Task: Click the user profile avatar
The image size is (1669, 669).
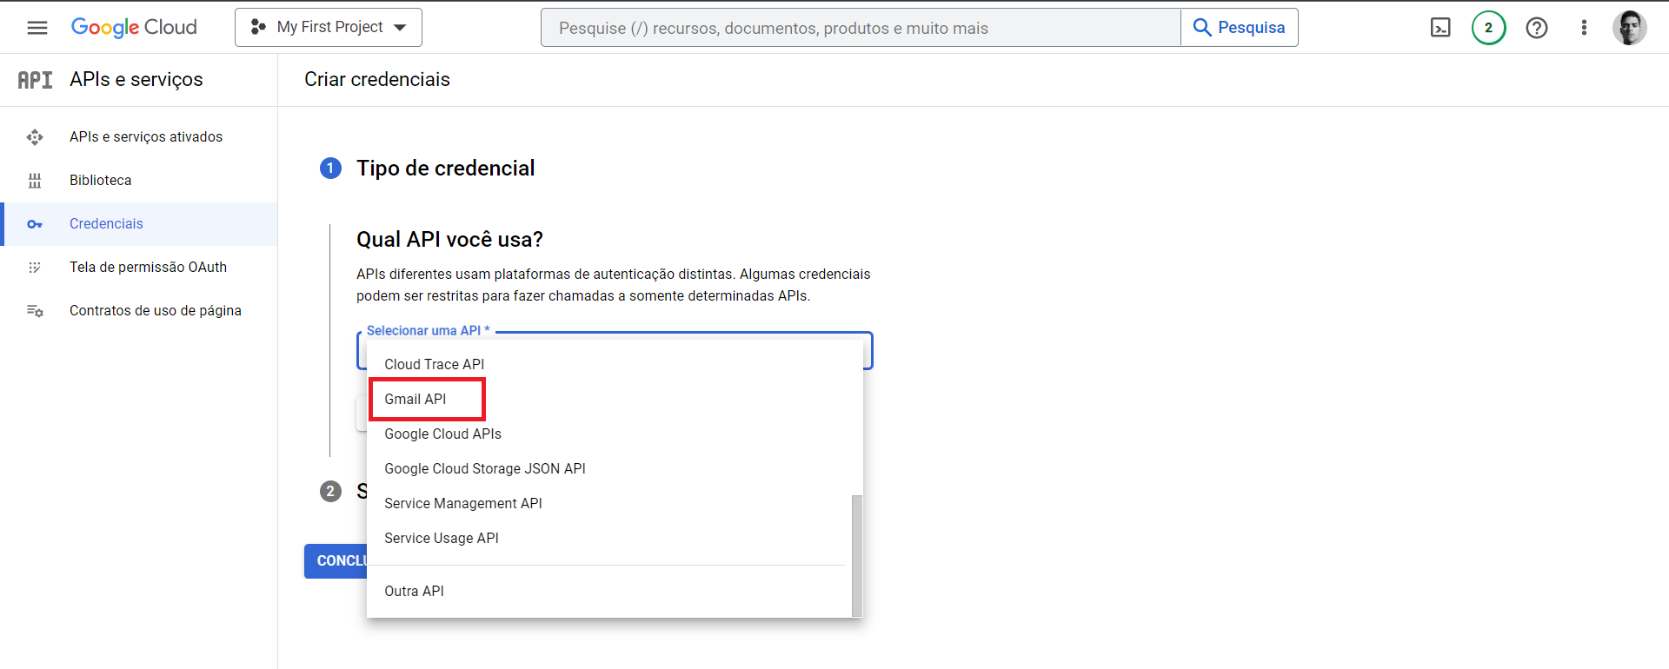Action: click(1629, 28)
